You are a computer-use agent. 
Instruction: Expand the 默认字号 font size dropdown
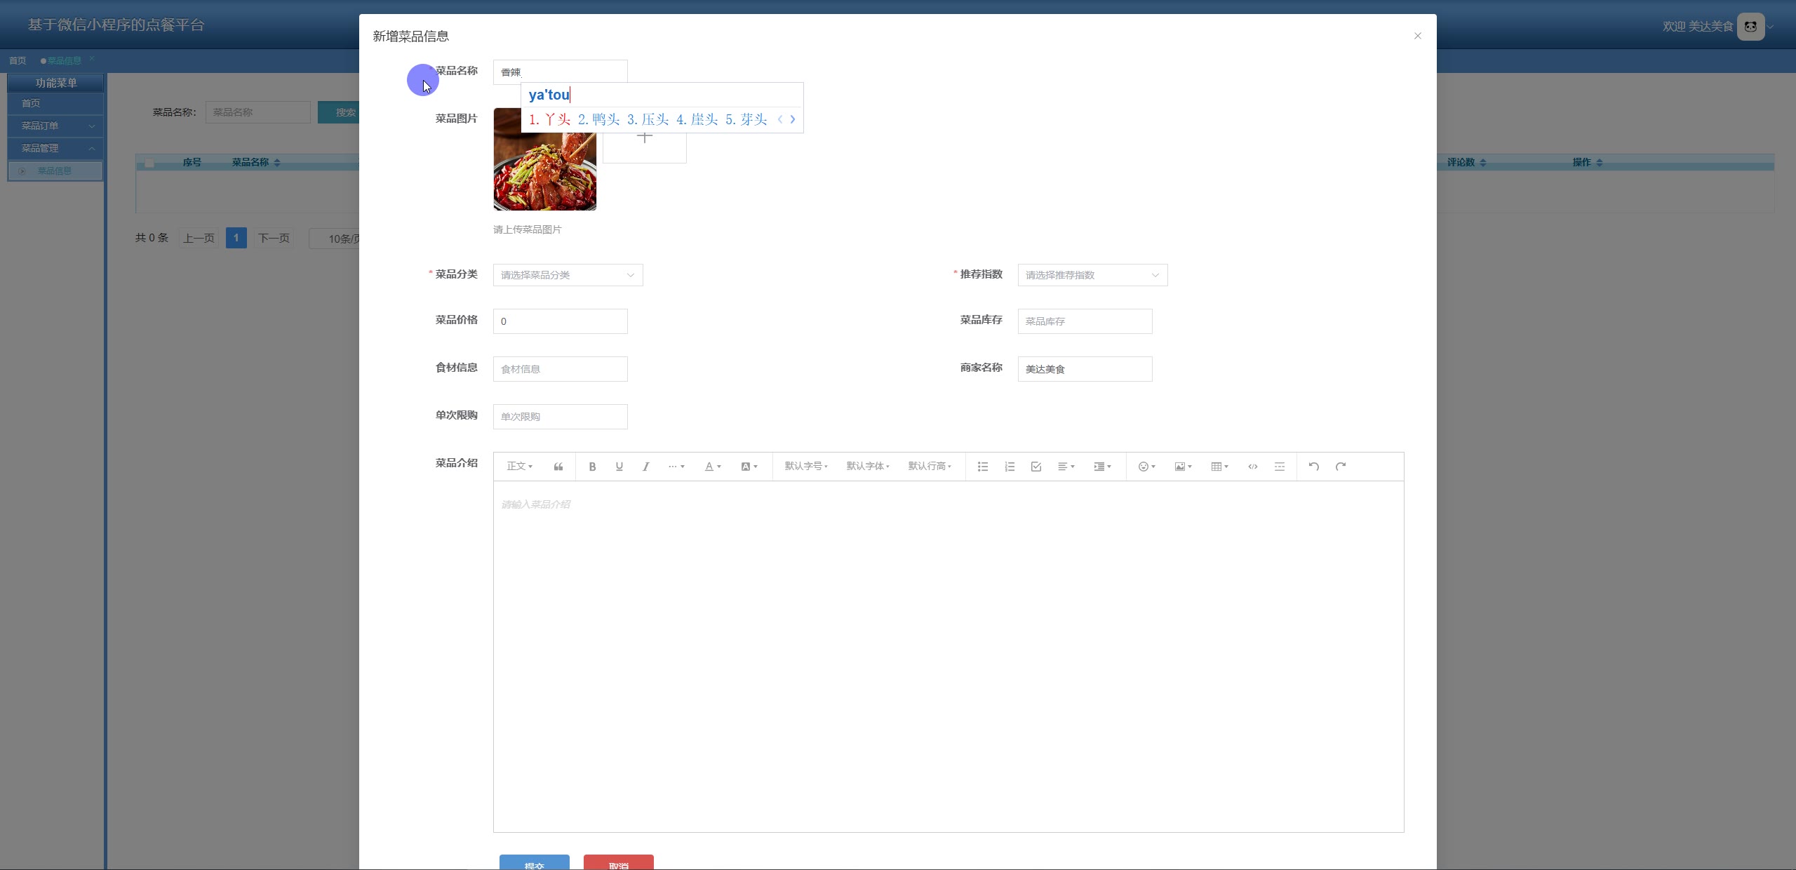point(806,467)
